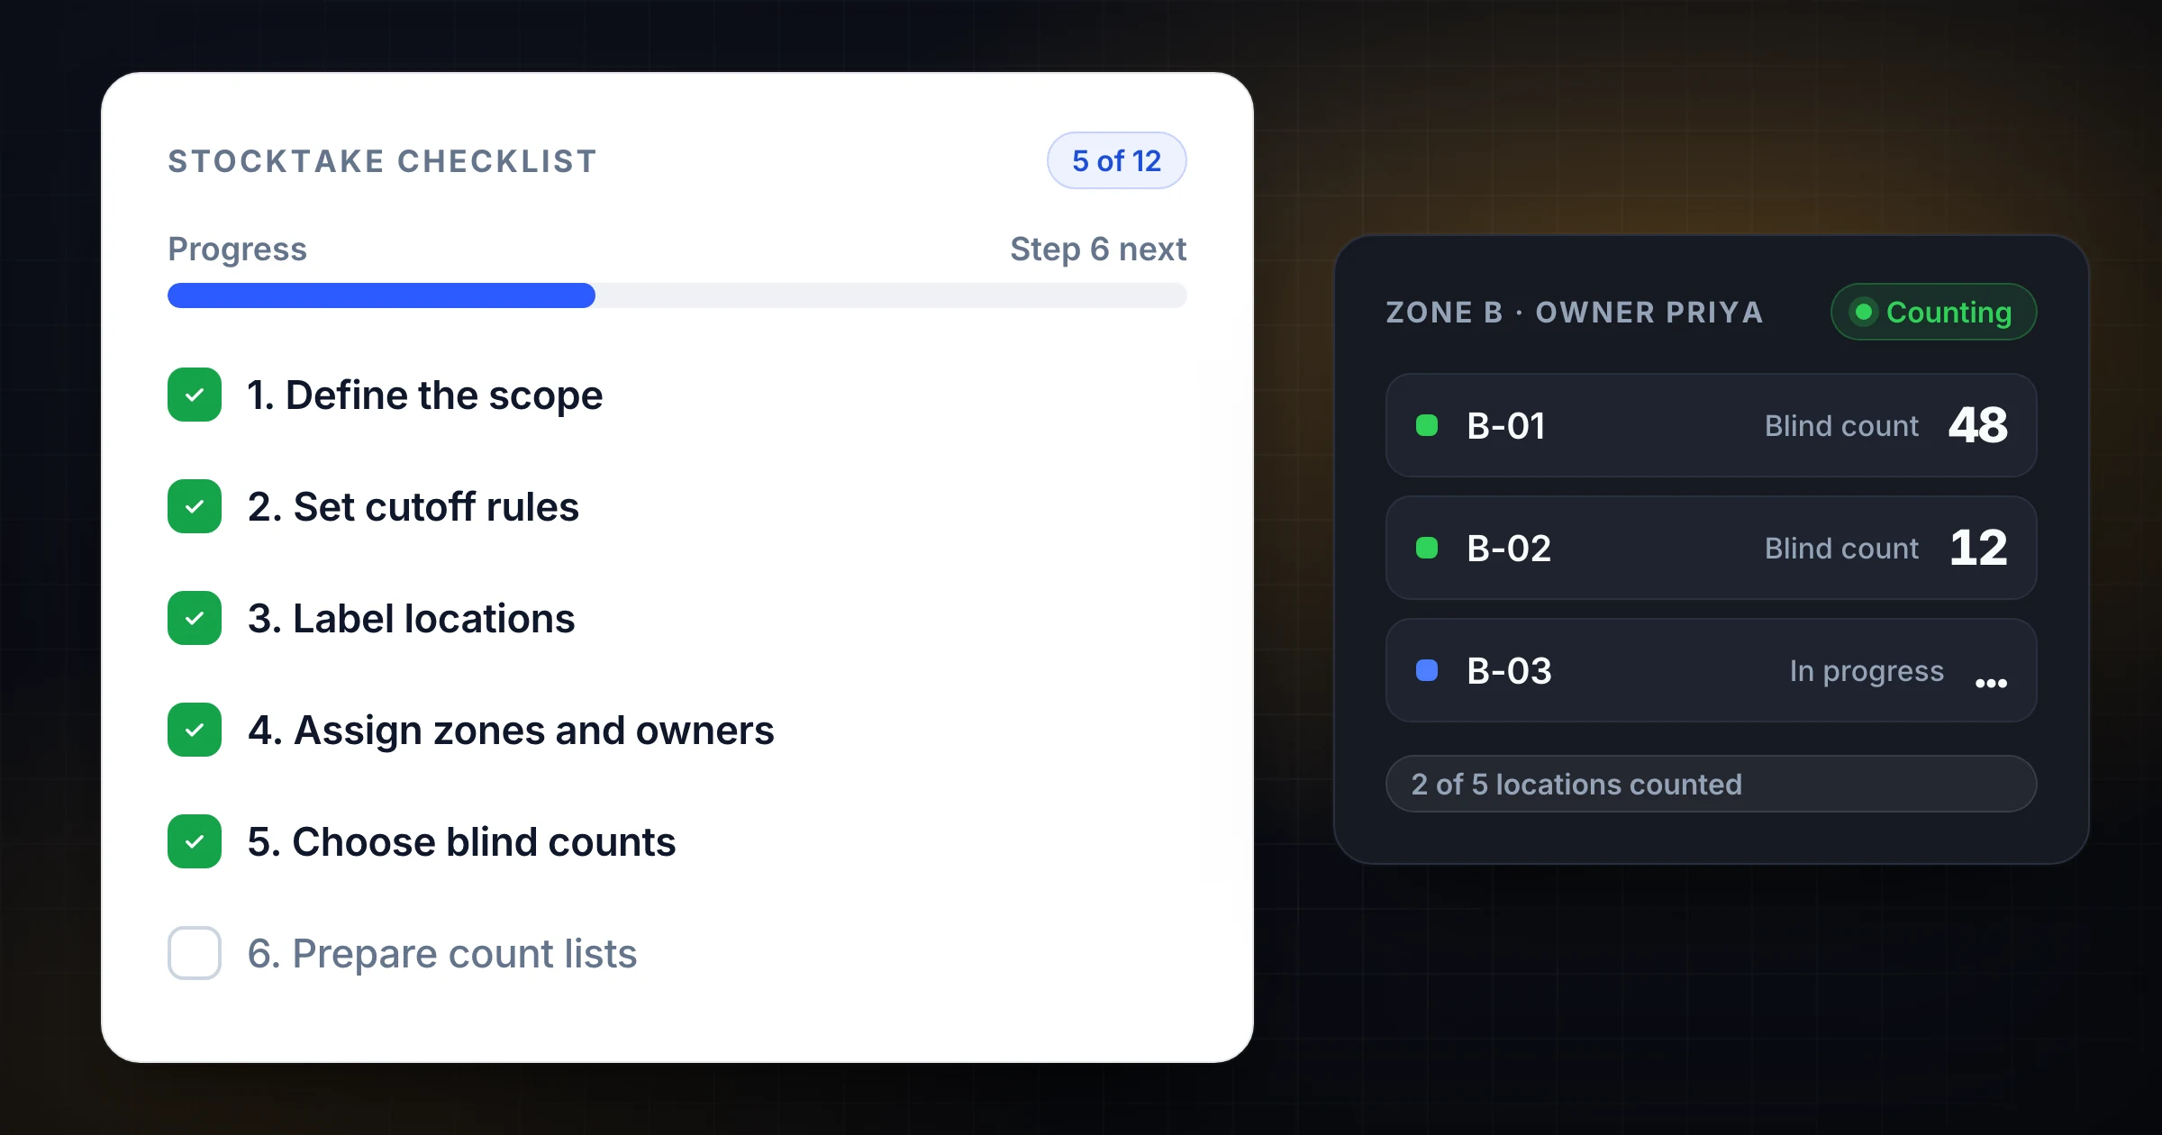The height and width of the screenshot is (1135, 2162).
Task: Toggle the Assign zones and owners checkbox
Action: pos(195,730)
